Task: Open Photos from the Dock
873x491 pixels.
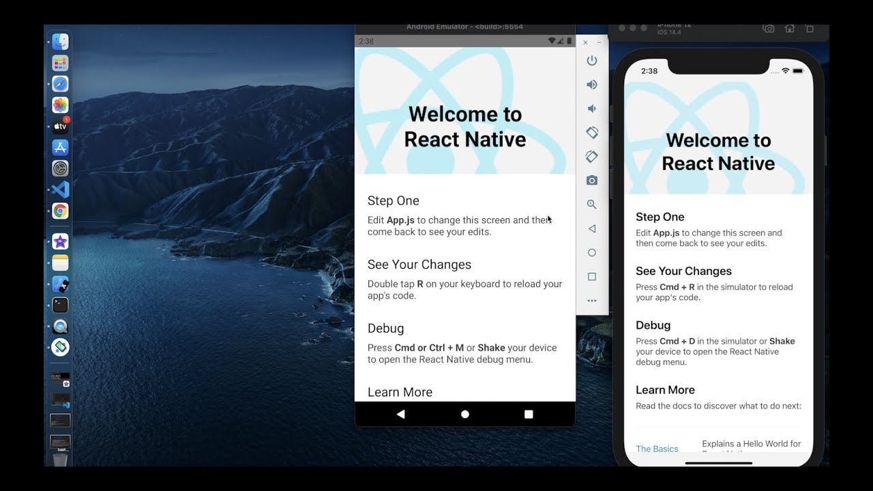Action: (x=60, y=105)
